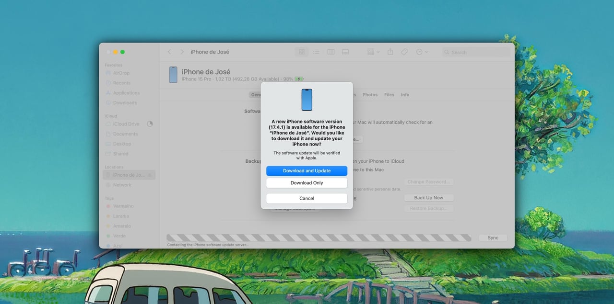Click the 'iPhone de José' window title

click(x=210, y=52)
